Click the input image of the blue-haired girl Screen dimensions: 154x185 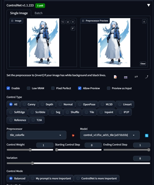(x=43, y=43)
